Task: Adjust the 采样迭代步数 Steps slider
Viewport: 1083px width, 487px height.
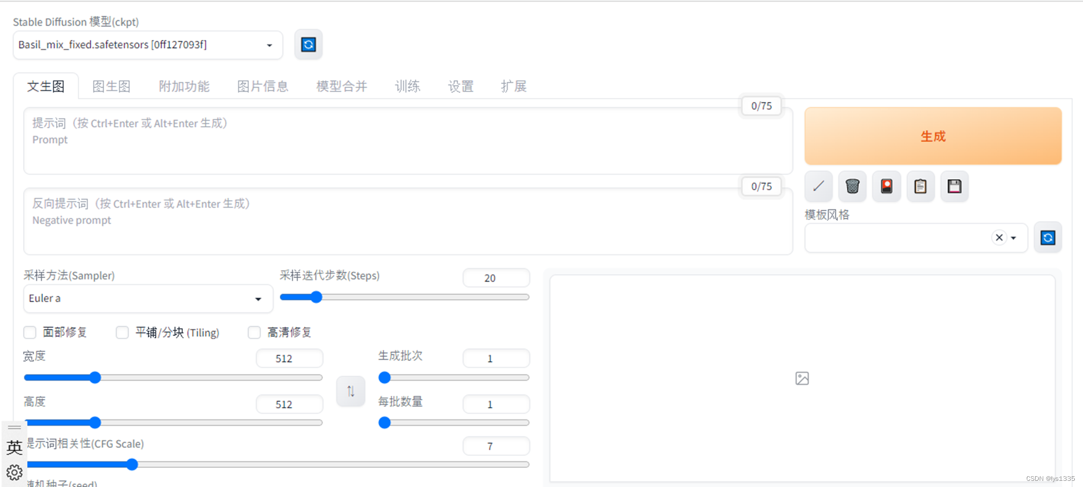Action: (x=404, y=297)
